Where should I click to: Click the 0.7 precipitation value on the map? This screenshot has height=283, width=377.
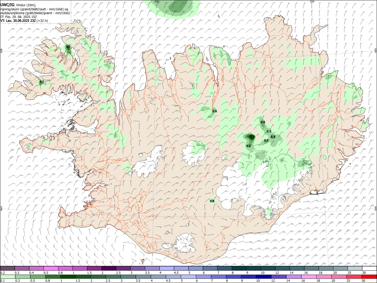42,82
